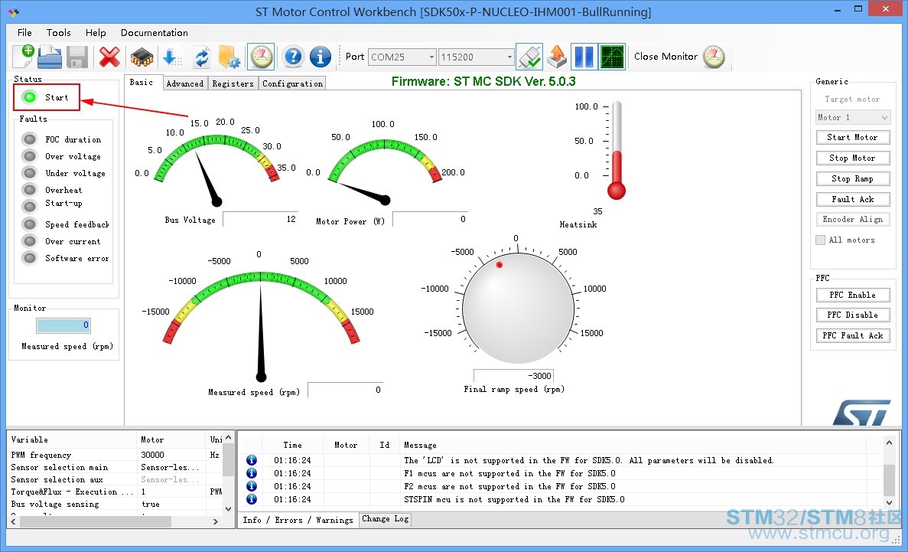This screenshot has width=908, height=552.
Task: Save project using the floppy disk icon
Action: point(77,57)
